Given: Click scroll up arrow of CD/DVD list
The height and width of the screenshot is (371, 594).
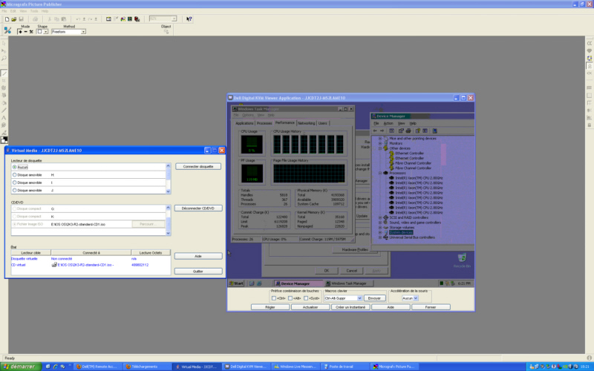Looking at the screenshot, I should 169,208.
